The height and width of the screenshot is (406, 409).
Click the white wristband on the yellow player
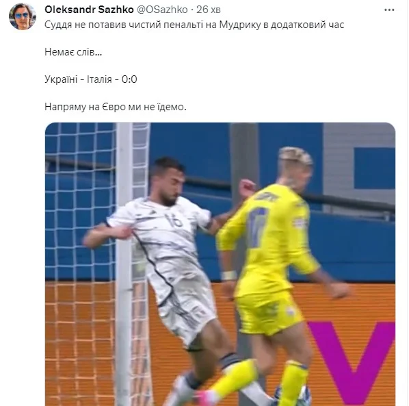point(229,275)
